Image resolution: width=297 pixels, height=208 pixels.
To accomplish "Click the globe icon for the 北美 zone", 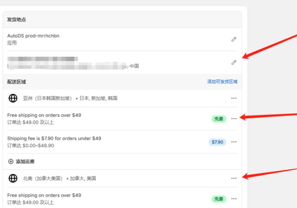I will coord(13,178).
